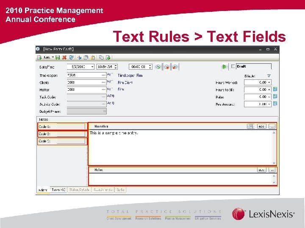This screenshot has height=228, width=305.
Task: Refresh the entry with blue arrows icon
Action: coord(71,57)
